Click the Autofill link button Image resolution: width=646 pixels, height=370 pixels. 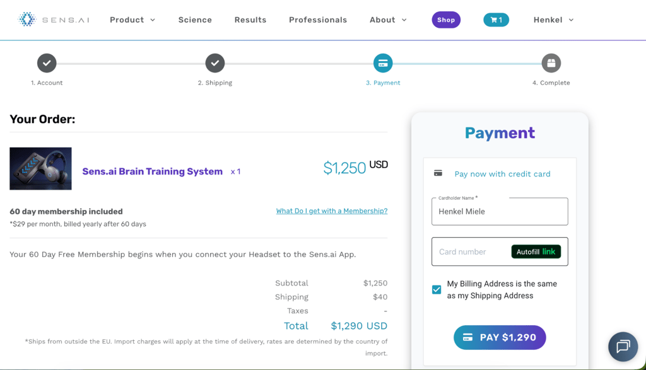536,251
